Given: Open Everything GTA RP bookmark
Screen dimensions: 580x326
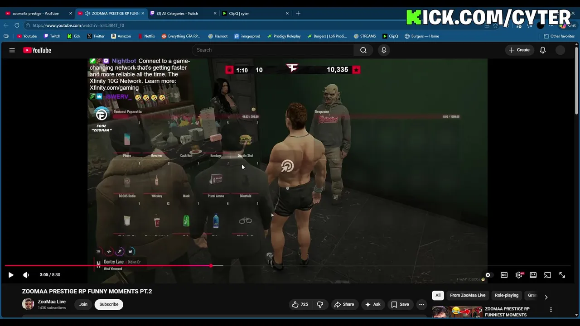Looking at the screenshot, I should click(x=181, y=36).
